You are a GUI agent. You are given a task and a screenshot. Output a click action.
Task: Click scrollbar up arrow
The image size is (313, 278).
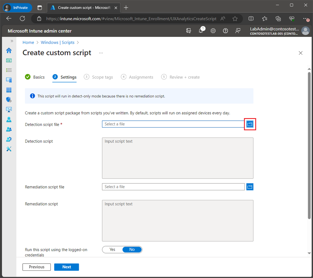[309, 69]
